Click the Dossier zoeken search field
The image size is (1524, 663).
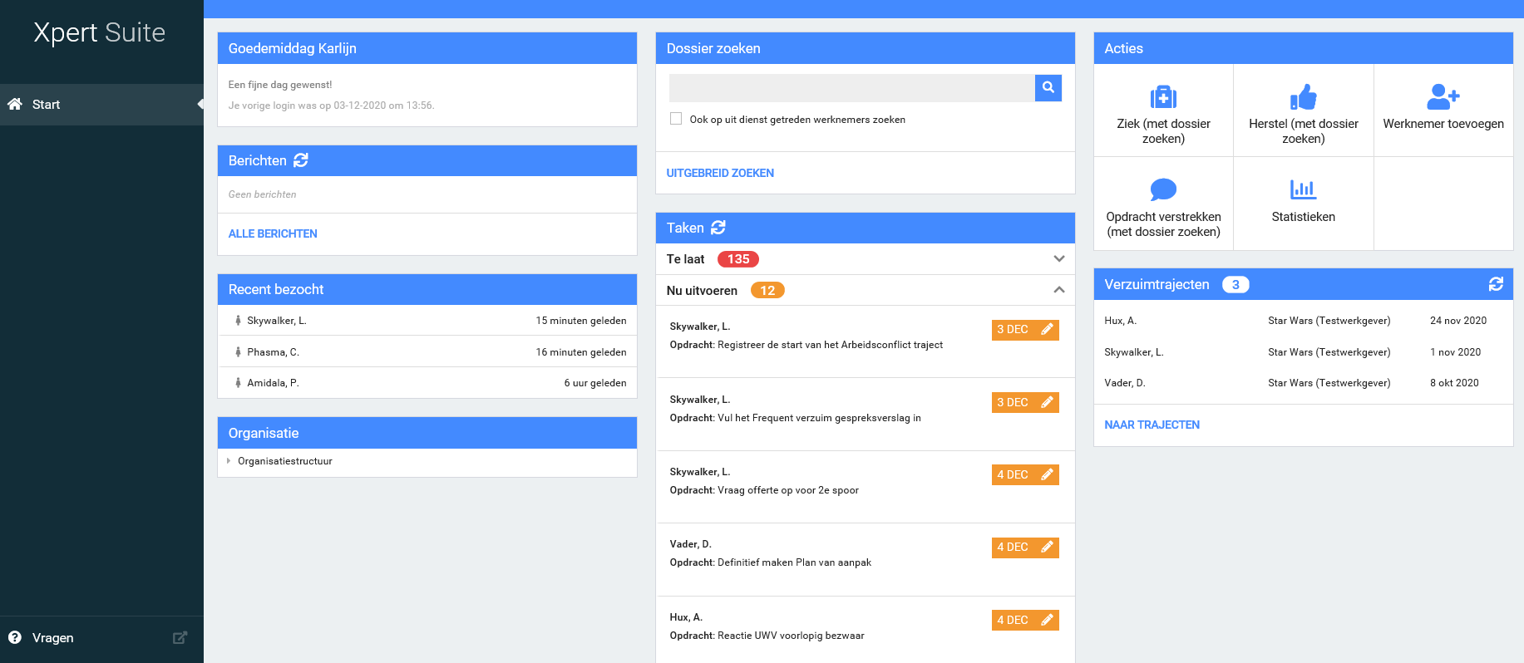(851, 87)
